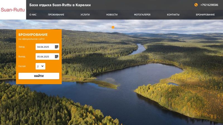Viewport: 223px width, 125px height.
Task: Click the site title База отдыха Suan-Ruttu
Action: click(60, 5)
